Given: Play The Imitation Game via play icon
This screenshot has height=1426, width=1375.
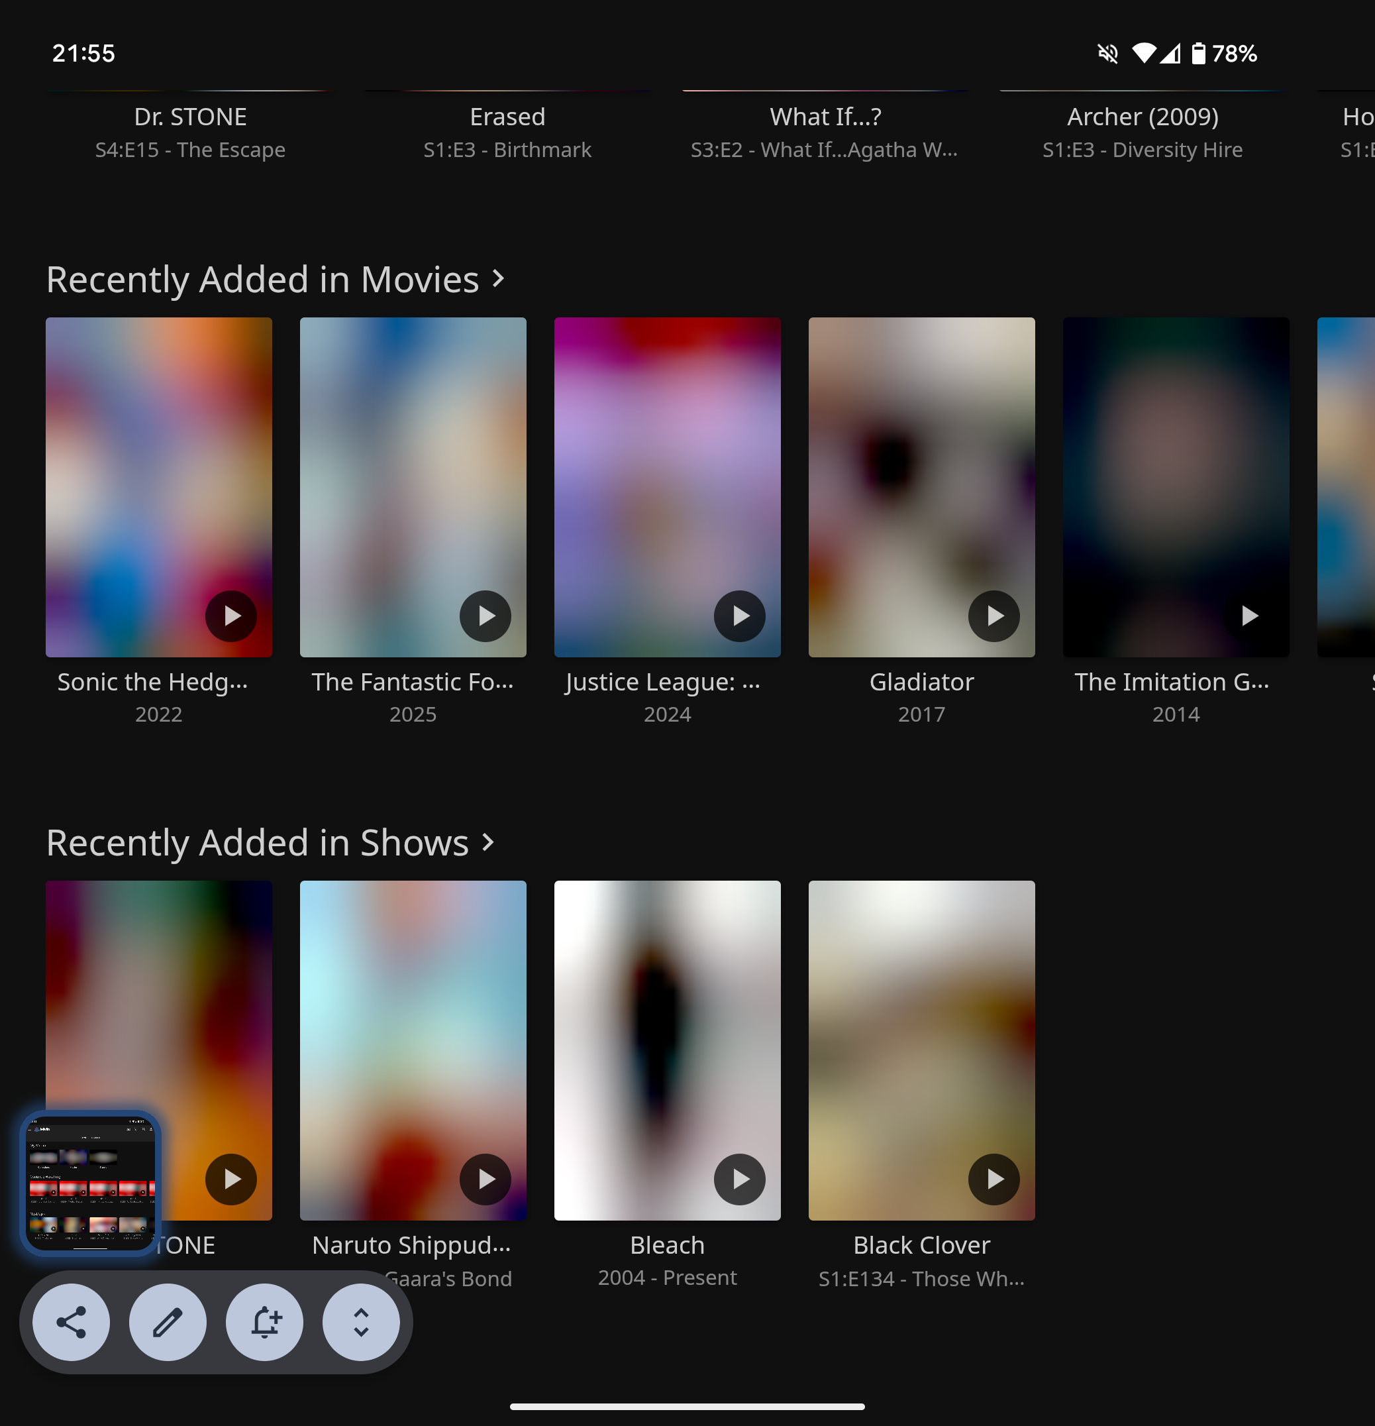Looking at the screenshot, I should click(x=1248, y=616).
